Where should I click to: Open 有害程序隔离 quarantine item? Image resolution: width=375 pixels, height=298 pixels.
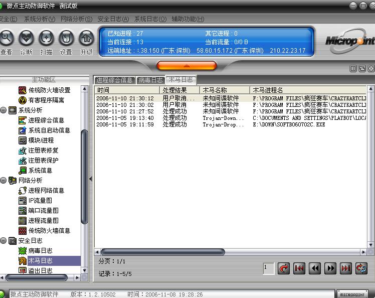pos(42,100)
